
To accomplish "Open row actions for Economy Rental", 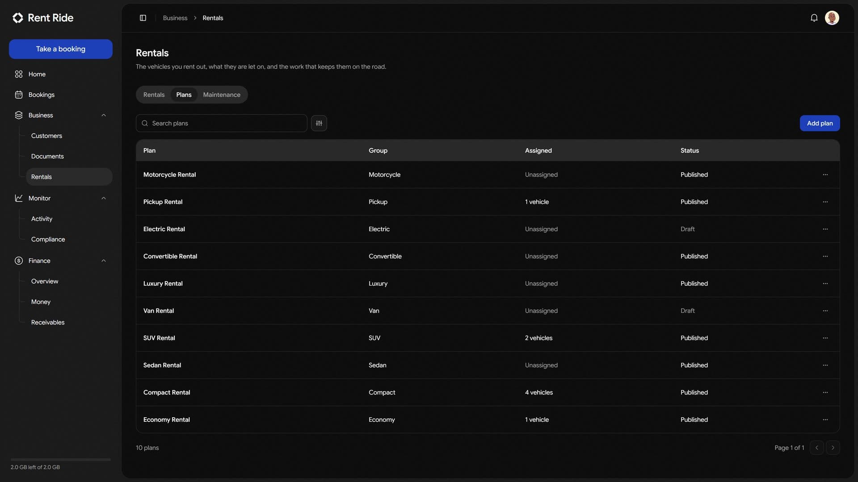I will 825,420.
